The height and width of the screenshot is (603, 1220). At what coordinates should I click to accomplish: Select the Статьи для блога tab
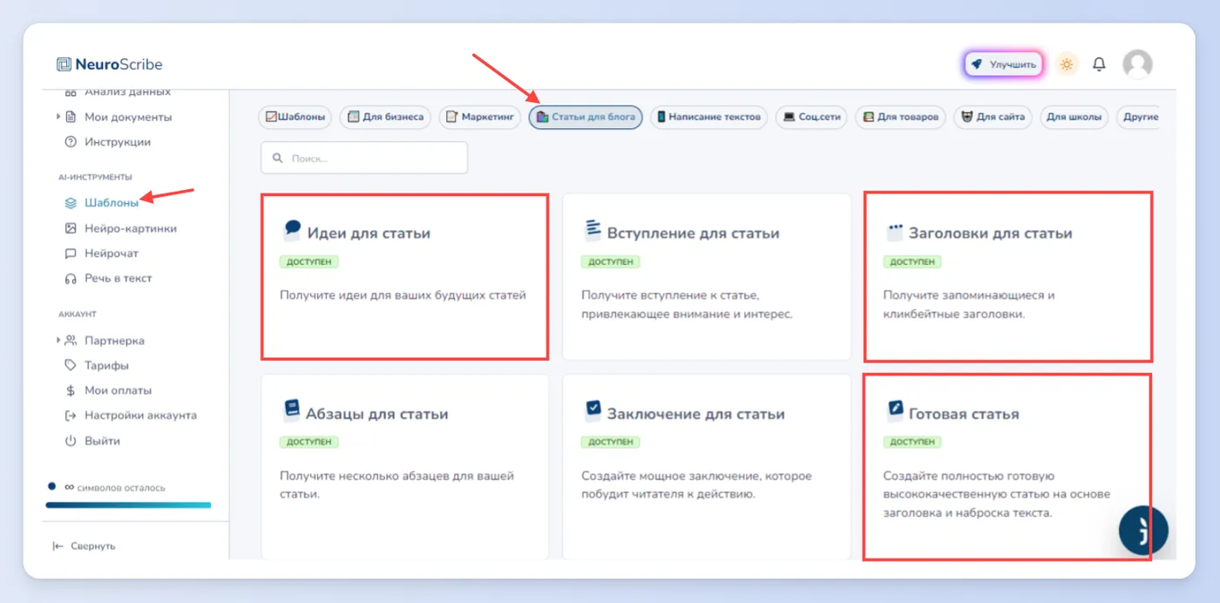(x=586, y=117)
